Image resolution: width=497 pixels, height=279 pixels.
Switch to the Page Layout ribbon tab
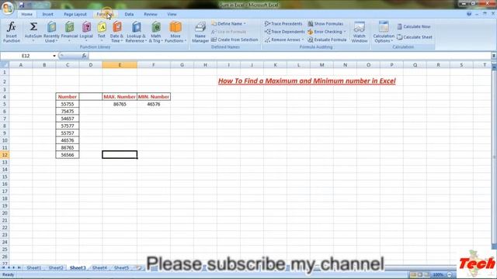click(x=75, y=14)
